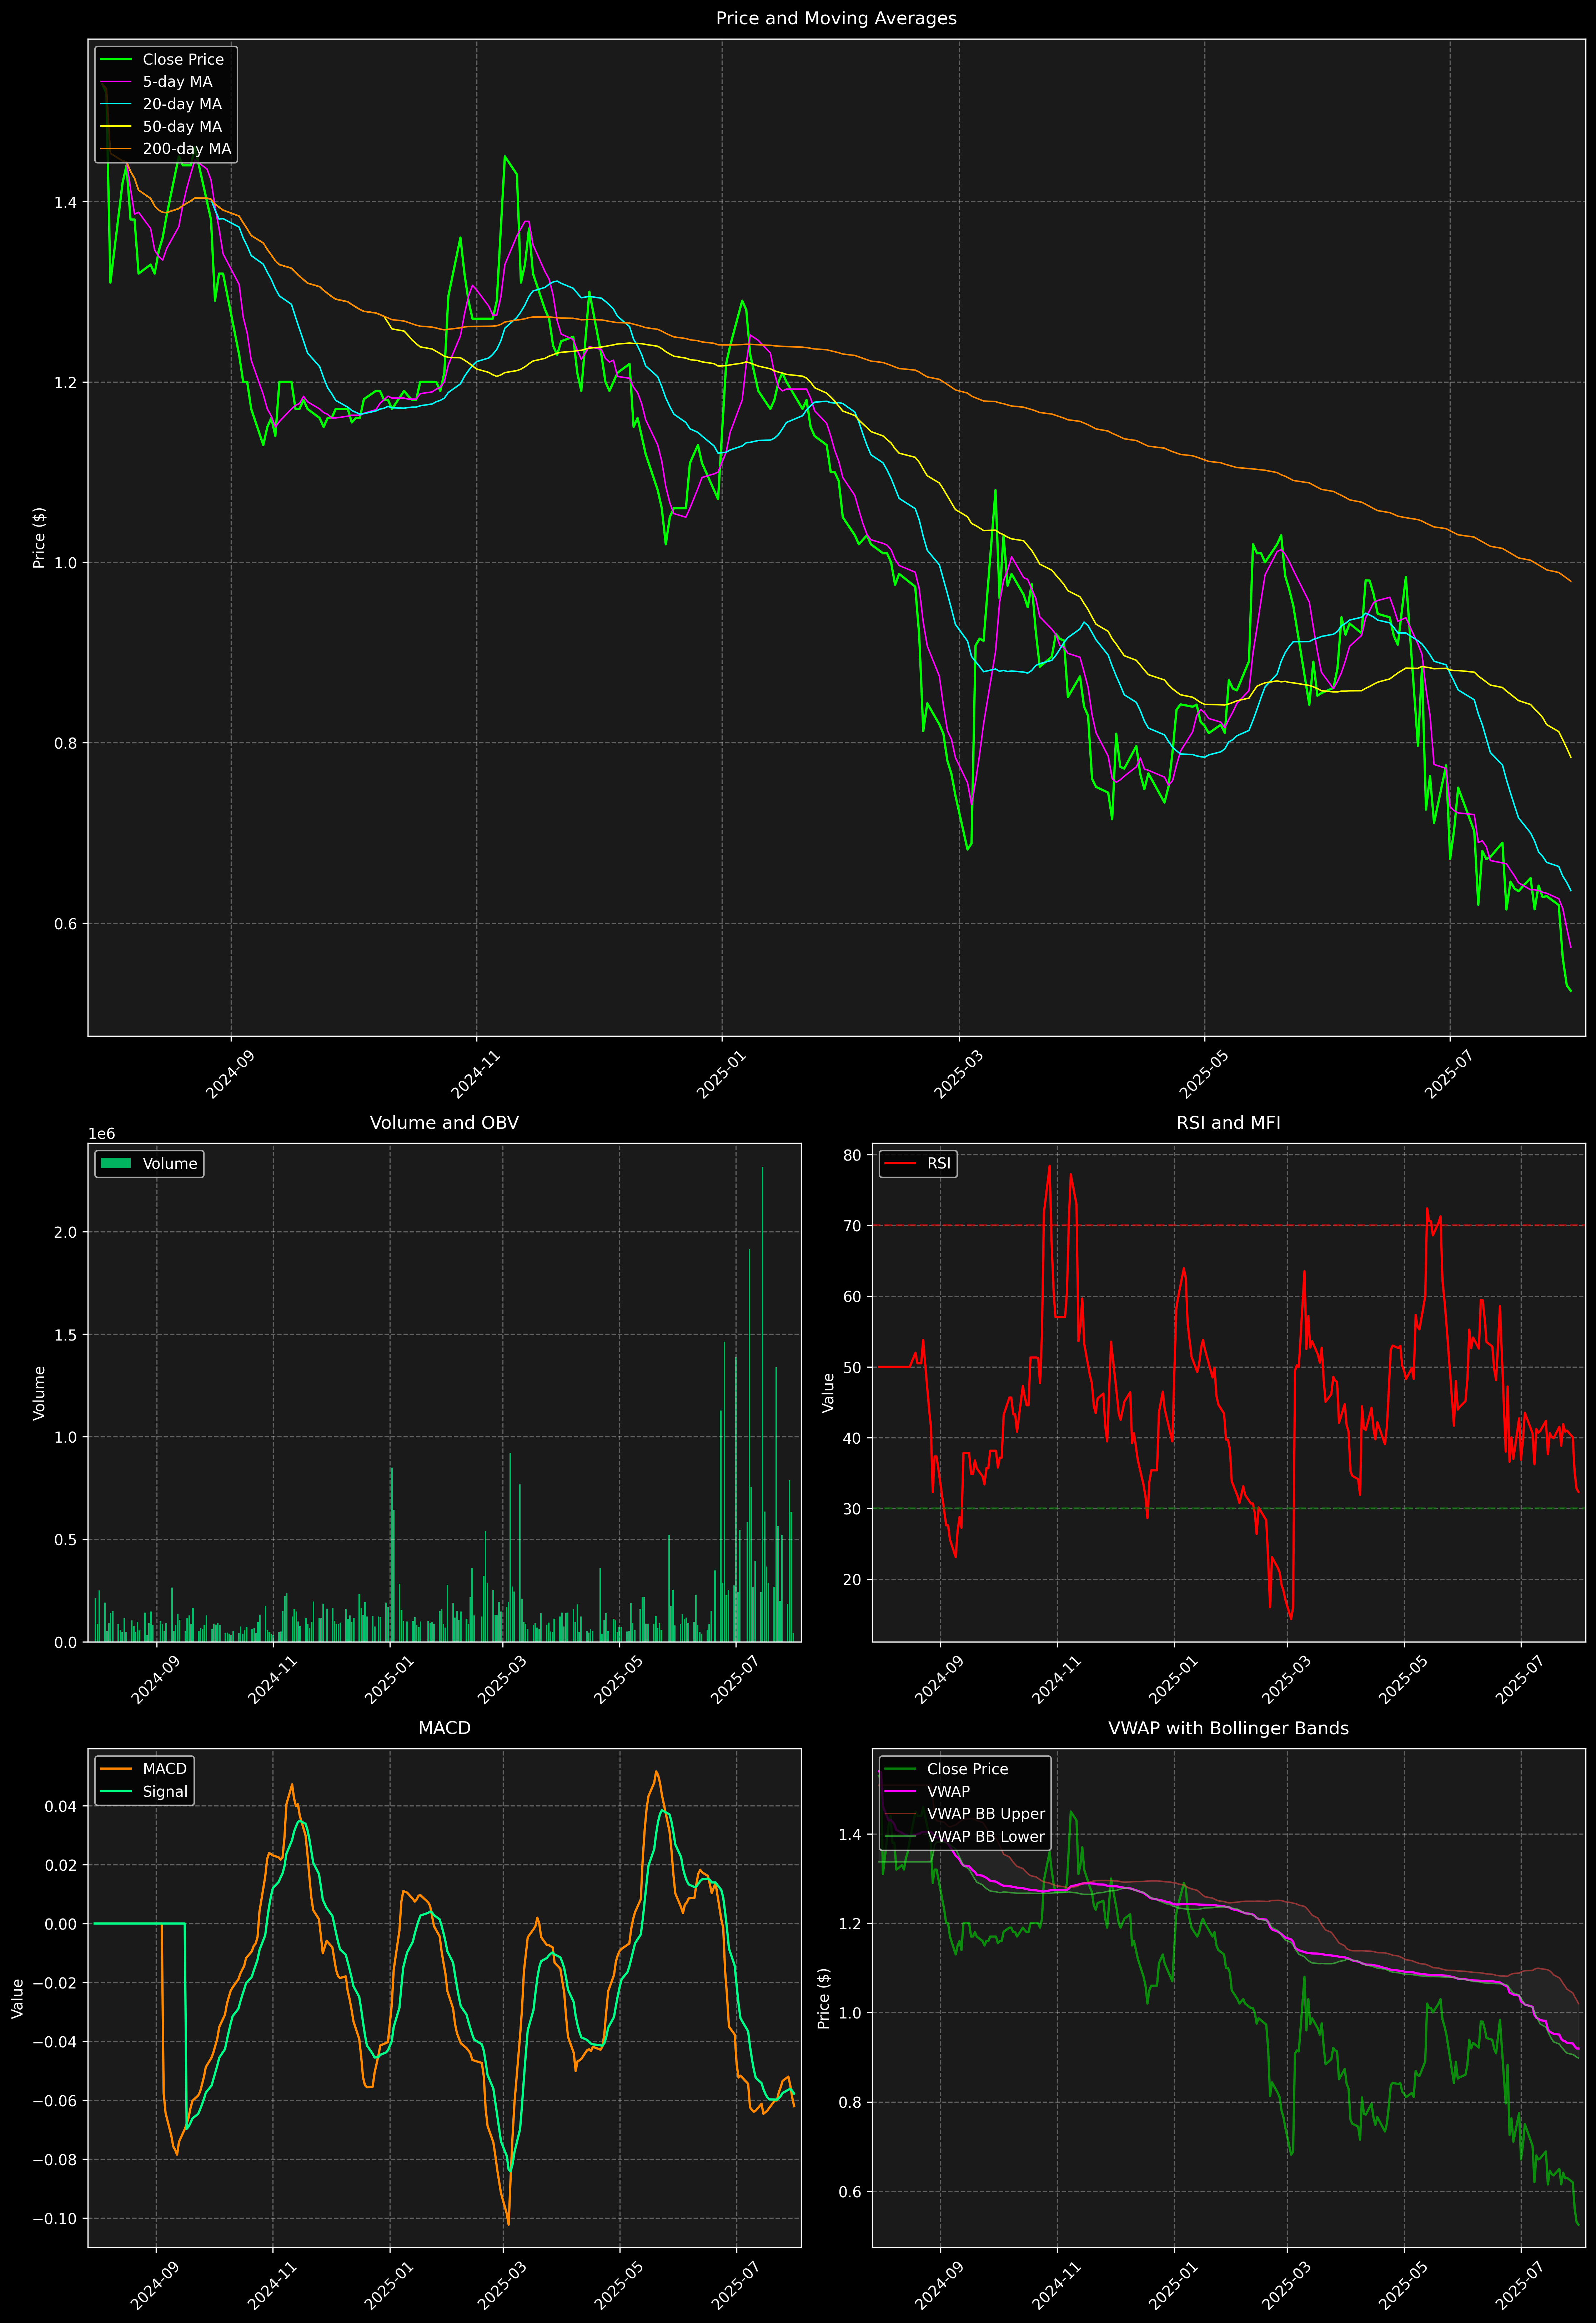
Task: Select the 'VWAP' legend entry with the magenta line
Action: click(x=948, y=1791)
